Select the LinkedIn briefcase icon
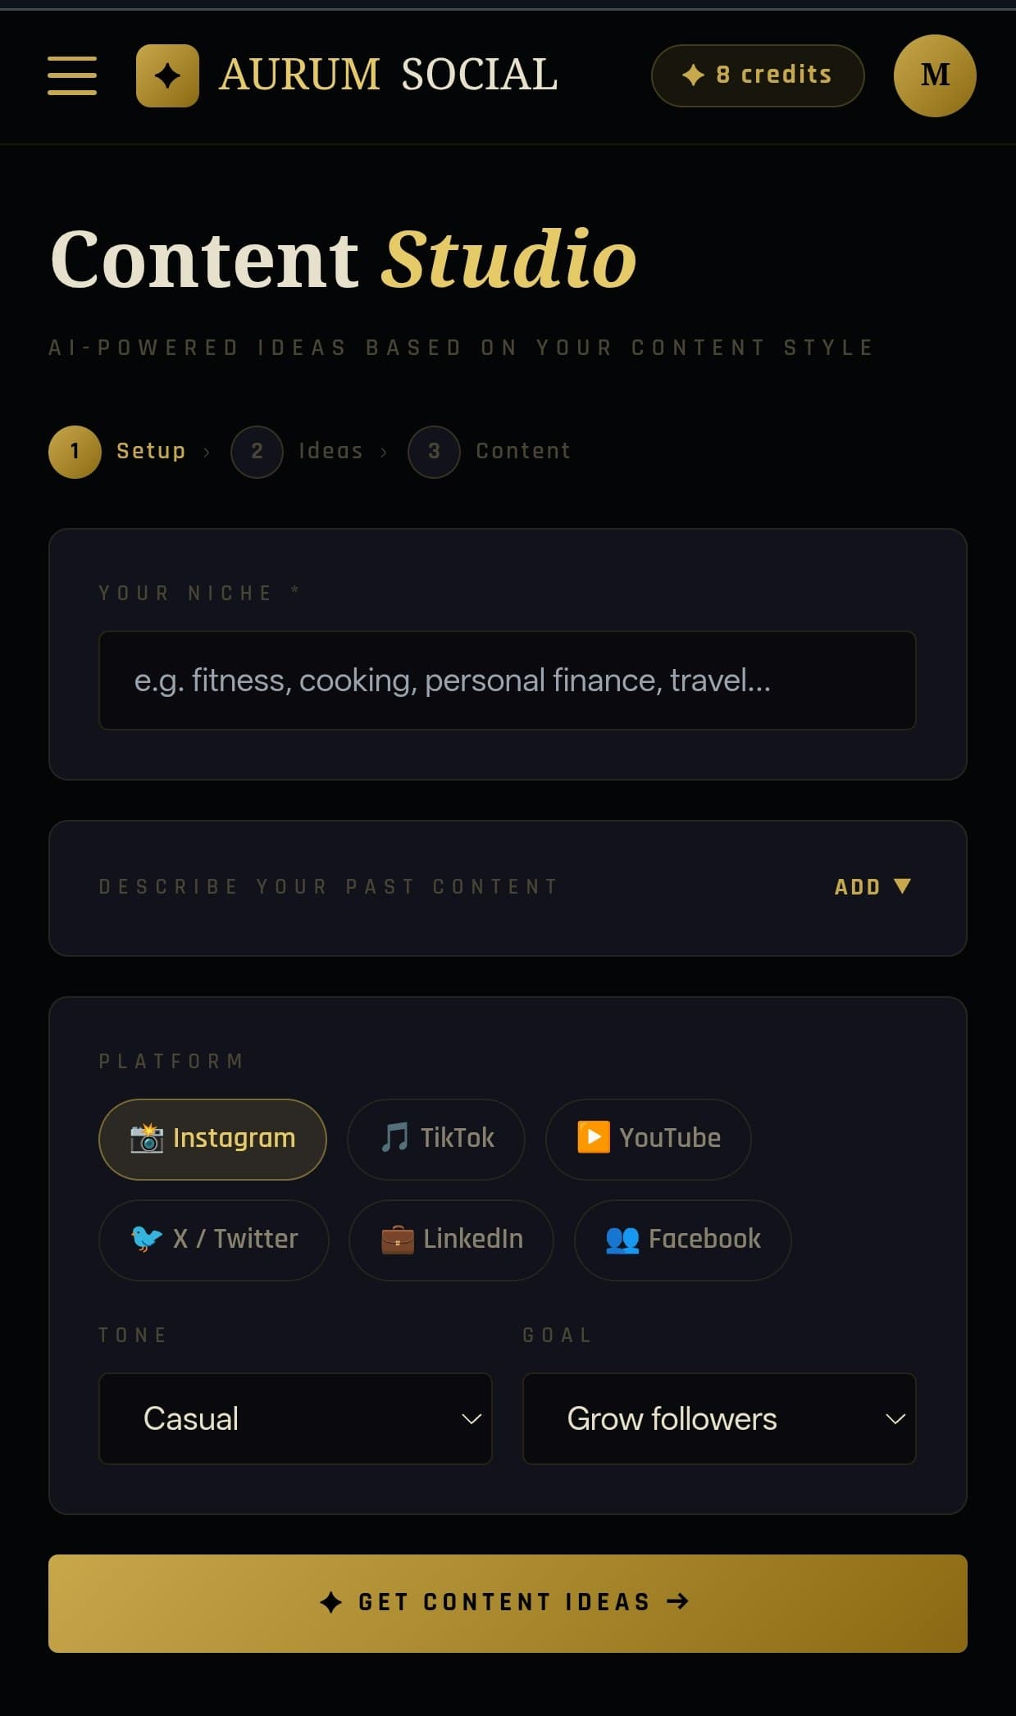The image size is (1016, 1716). (397, 1240)
